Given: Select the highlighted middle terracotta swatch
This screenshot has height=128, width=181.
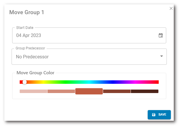Looking at the screenshot, I should tap(89, 91).
